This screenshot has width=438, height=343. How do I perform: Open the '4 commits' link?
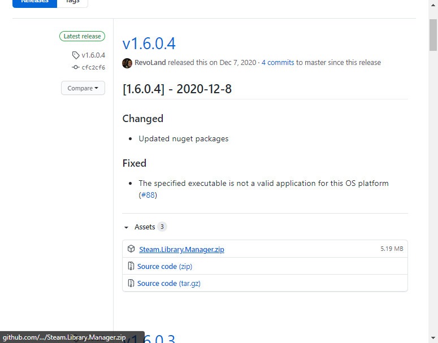[x=277, y=63]
